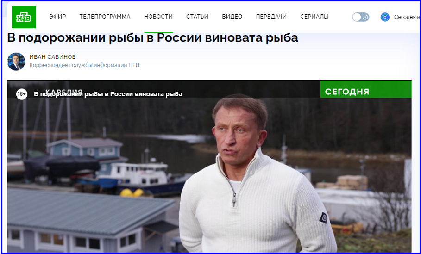This screenshot has height=254, width=421.
Task: Click the white video title overlay text
Action: [x=108, y=94]
